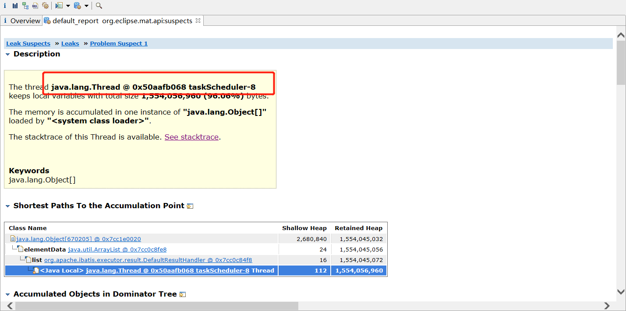Open the reports dropdown arrow in toolbar
626x311 pixels.
[x=68, y=6]
